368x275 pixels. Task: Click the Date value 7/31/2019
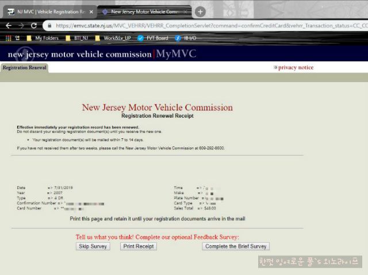click(63, 188)
